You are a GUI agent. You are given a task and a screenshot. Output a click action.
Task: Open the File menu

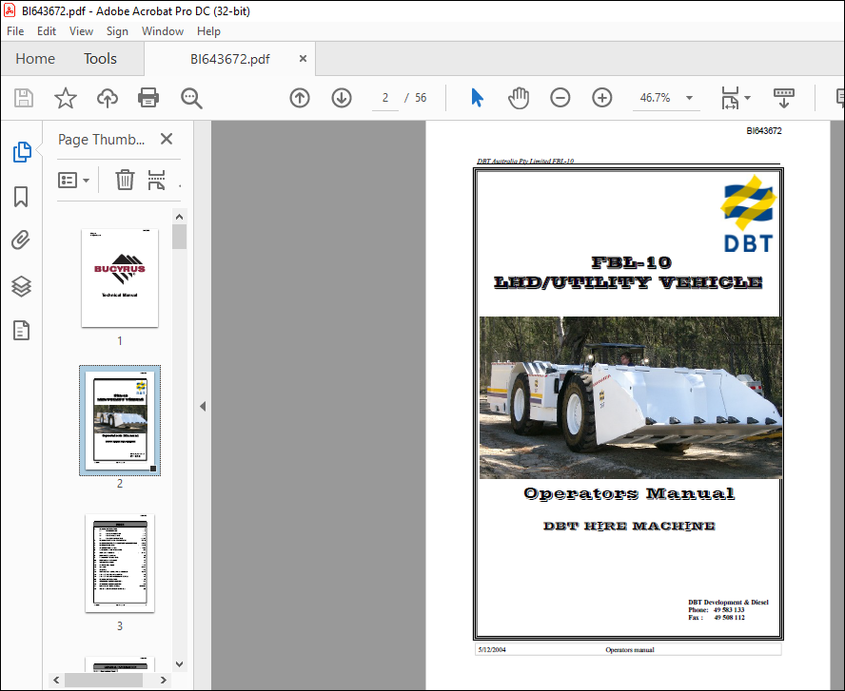[x=15, y=31]
